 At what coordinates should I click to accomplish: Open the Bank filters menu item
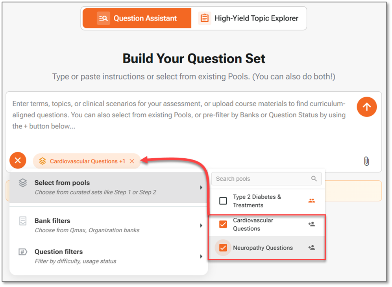[87, 225]
